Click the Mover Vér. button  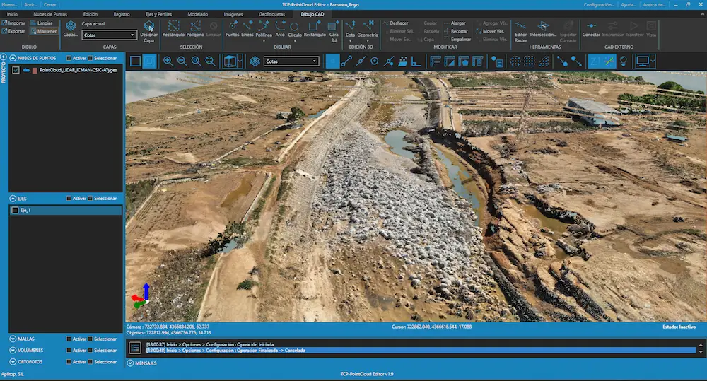490,31
